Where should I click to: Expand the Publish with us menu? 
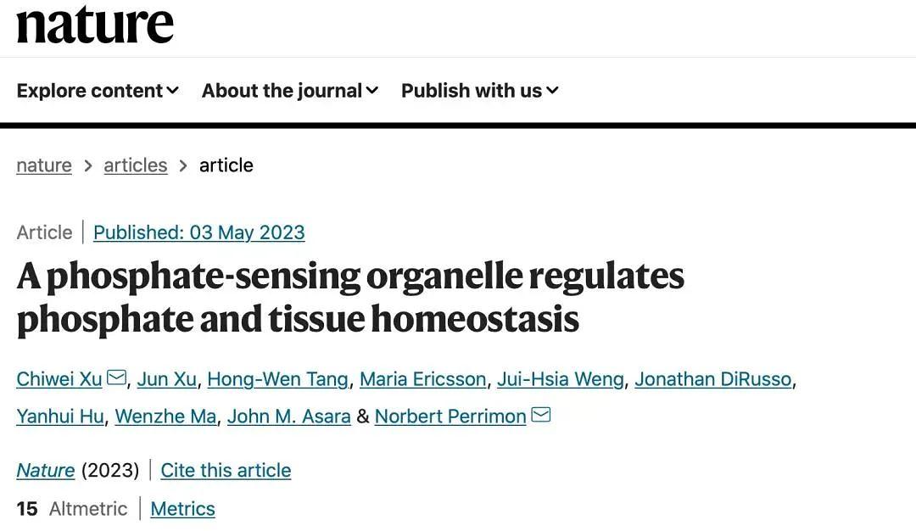tap(479, 91)
